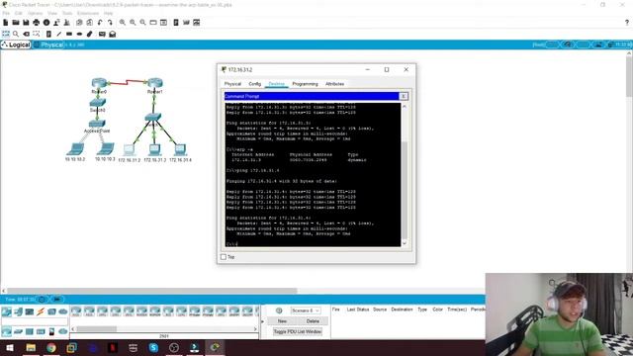Viewport: 633px width, 356px height.
Task: Zoom in on the workspace
Action: [123, 23]
